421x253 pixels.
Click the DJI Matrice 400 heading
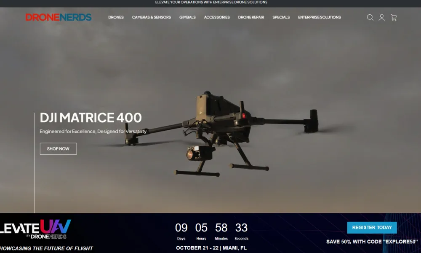[x=91, y=117]
